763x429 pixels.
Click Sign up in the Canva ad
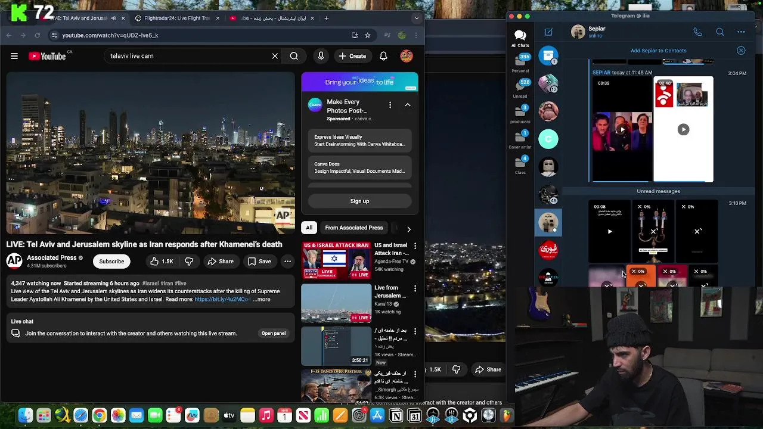[x=359, y=201]
